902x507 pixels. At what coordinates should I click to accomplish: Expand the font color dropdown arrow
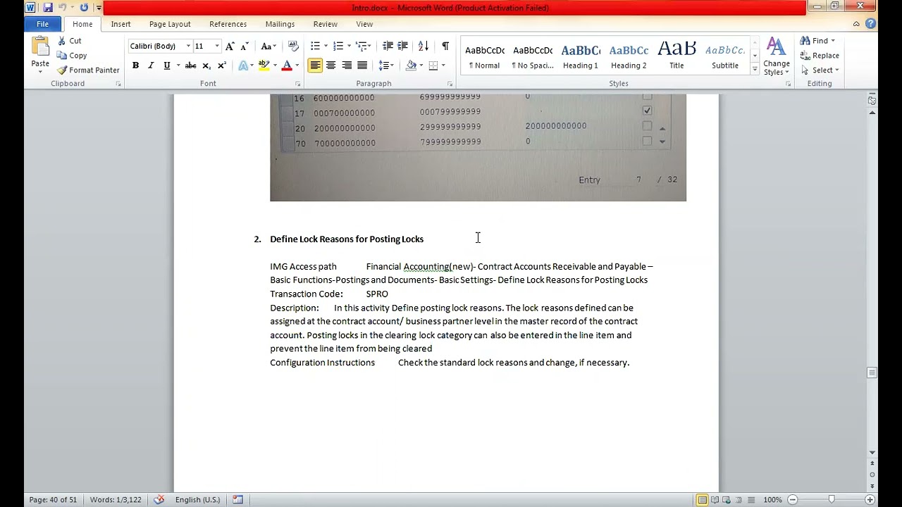pos(297,65)
